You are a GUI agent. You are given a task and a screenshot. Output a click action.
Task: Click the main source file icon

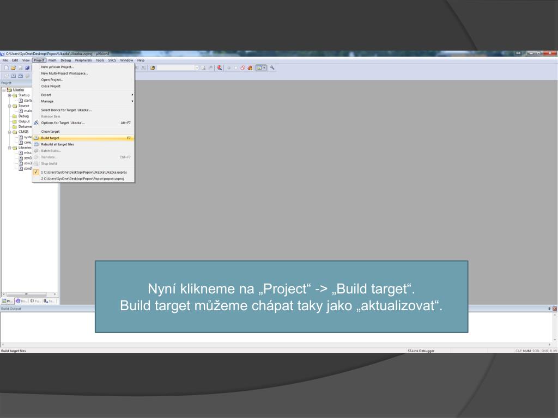21,111
